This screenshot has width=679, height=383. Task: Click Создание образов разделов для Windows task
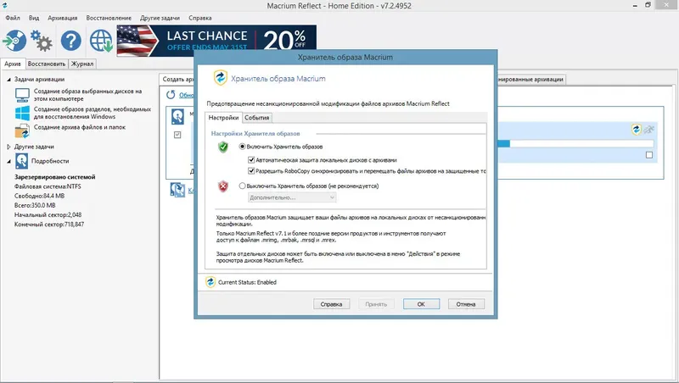tap(93, 113)
